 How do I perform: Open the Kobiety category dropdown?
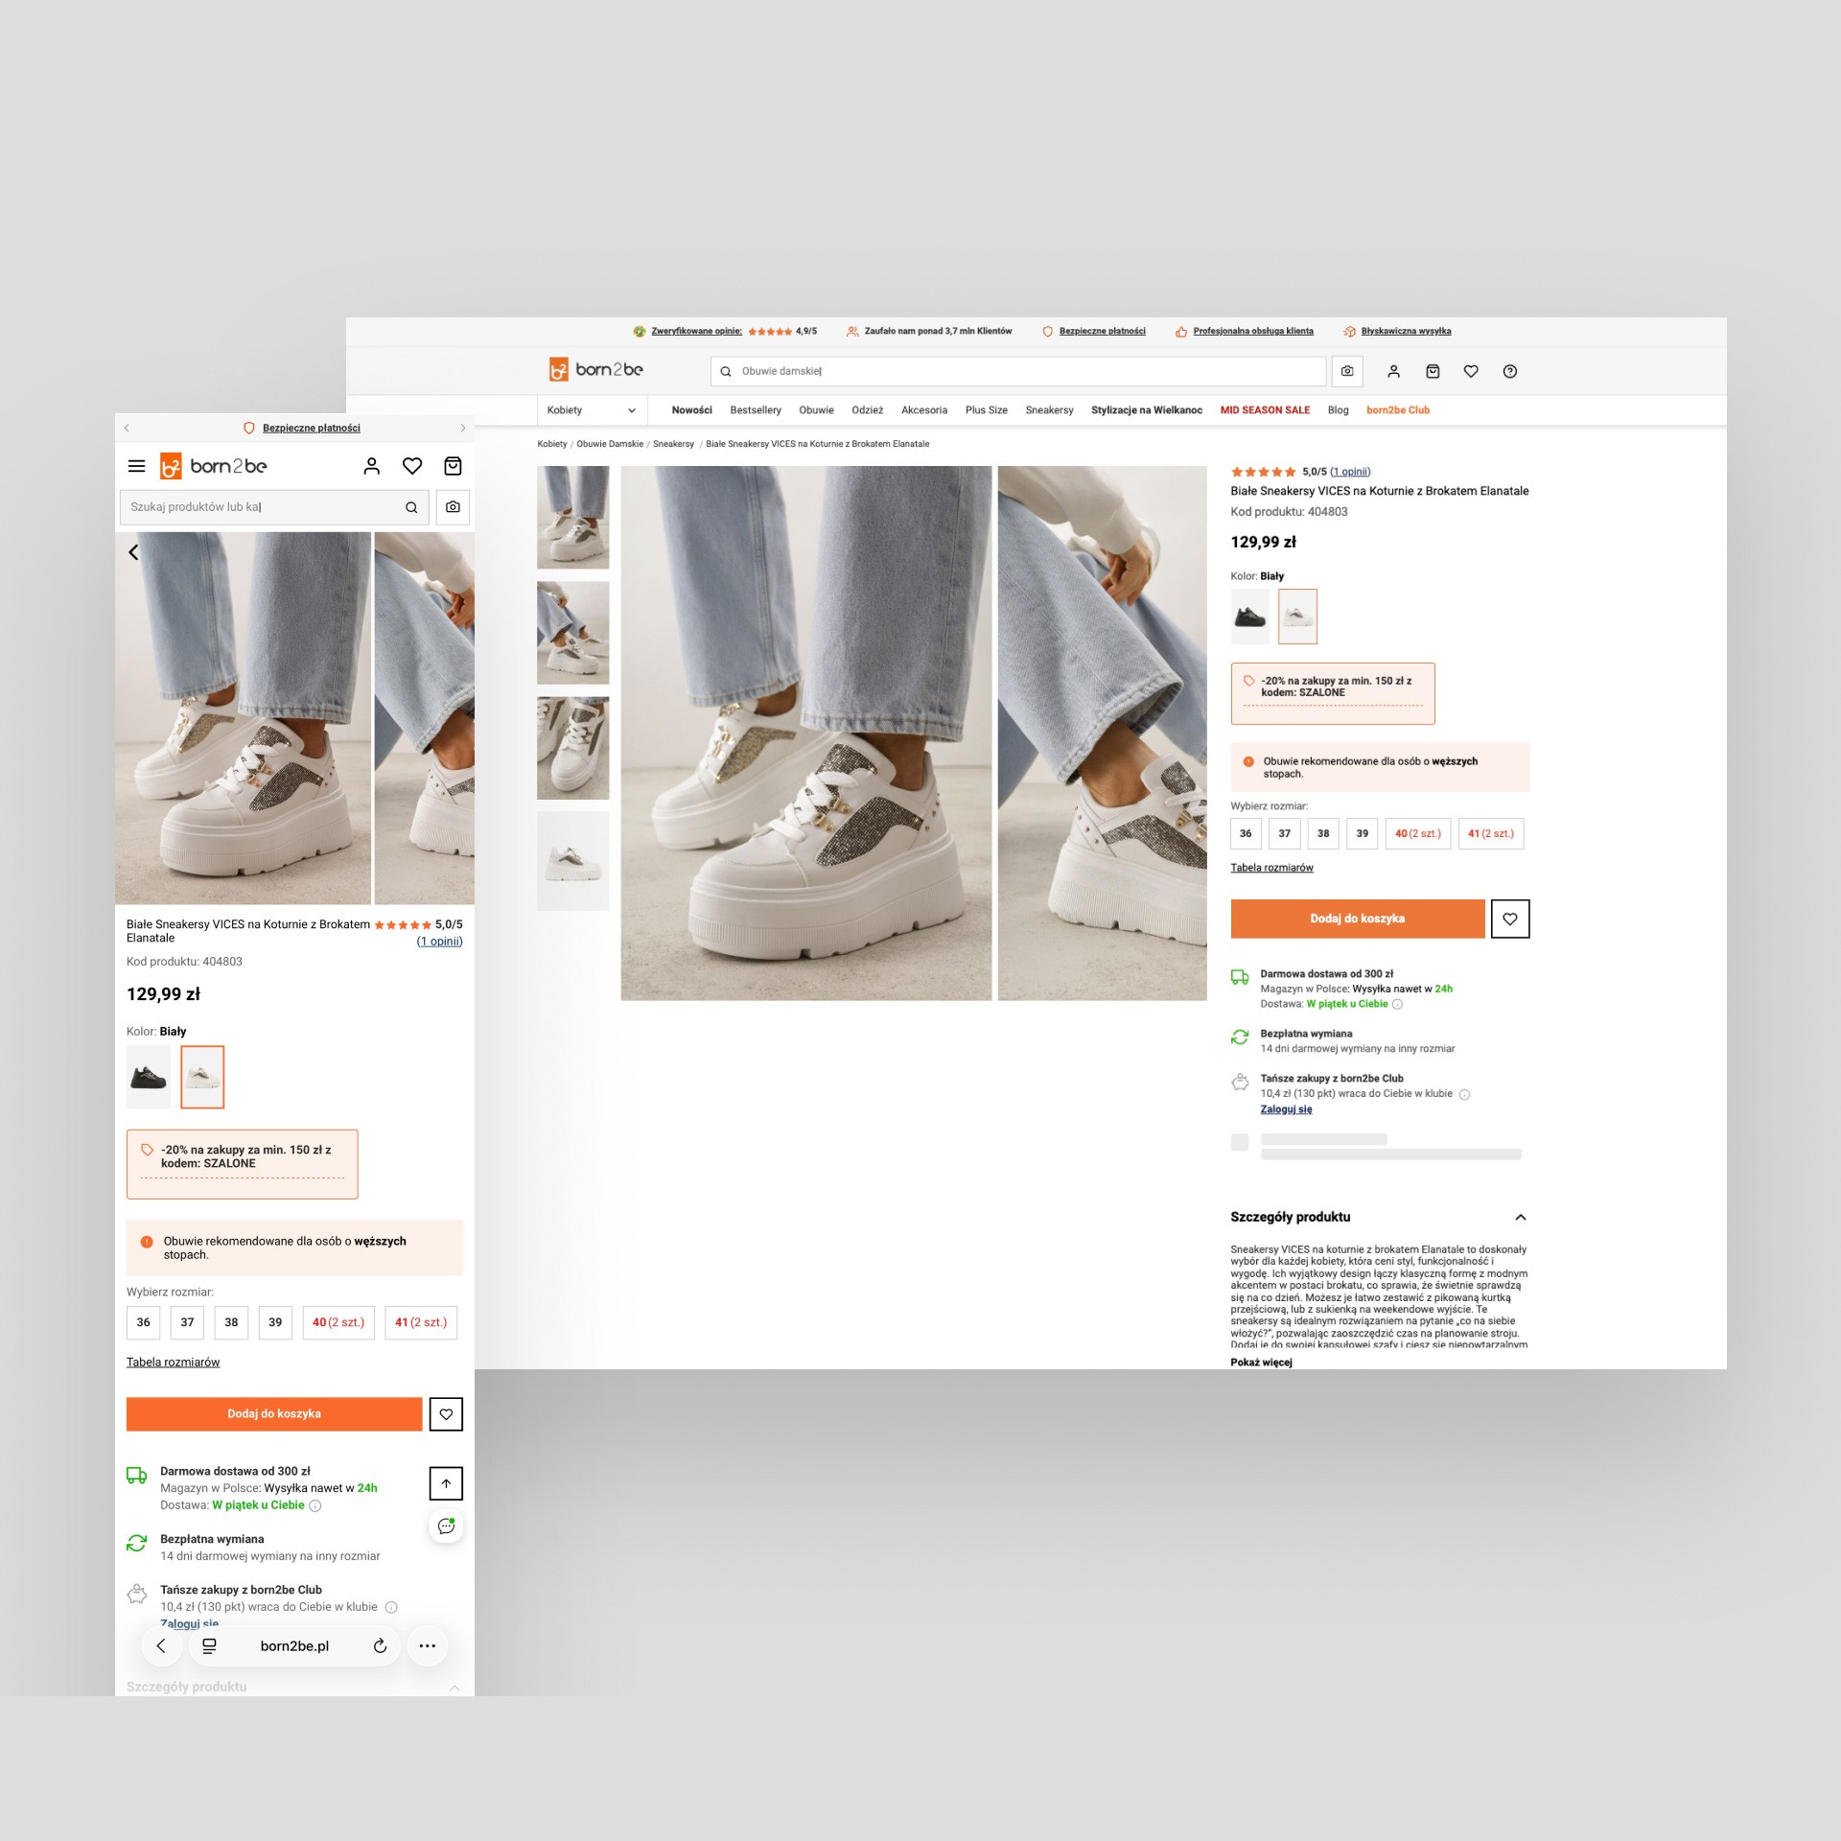click(x=591, y=410)
